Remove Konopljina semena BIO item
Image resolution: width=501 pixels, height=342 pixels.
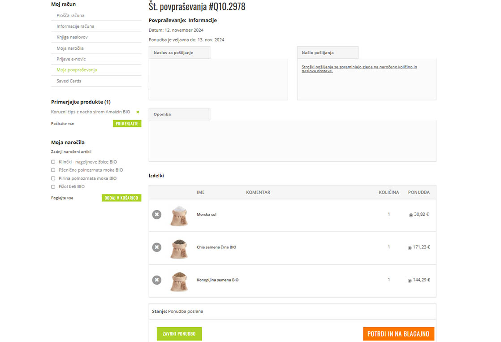click(x=156, y=280)
